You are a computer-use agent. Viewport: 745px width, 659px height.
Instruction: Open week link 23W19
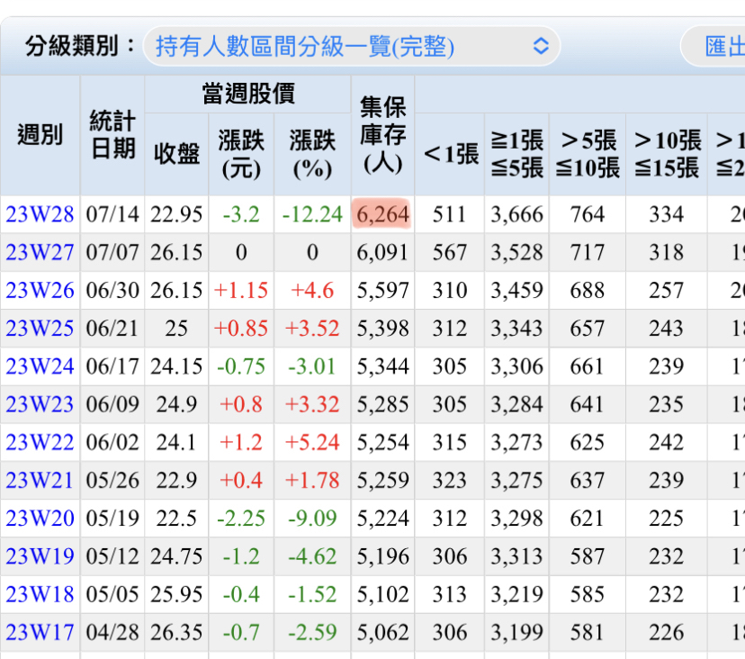[x=40, y=556]
